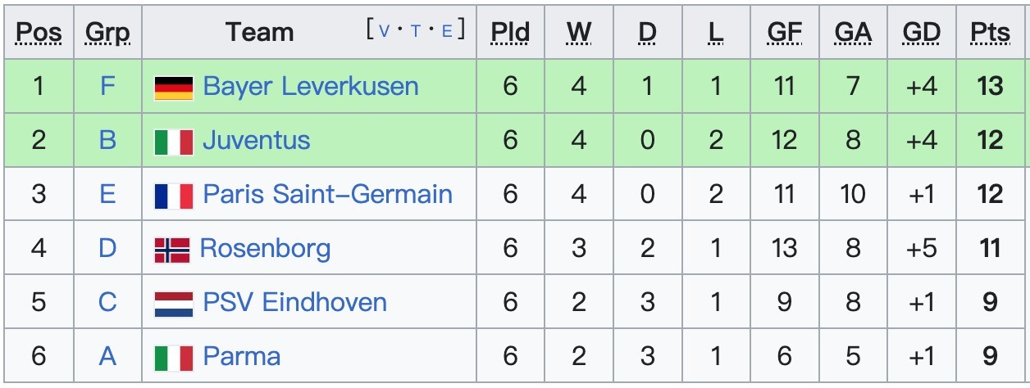This screenshot has width=1030, height=388.
Task: Click the Italian flag beside Juventus
Action: point(174,142)
